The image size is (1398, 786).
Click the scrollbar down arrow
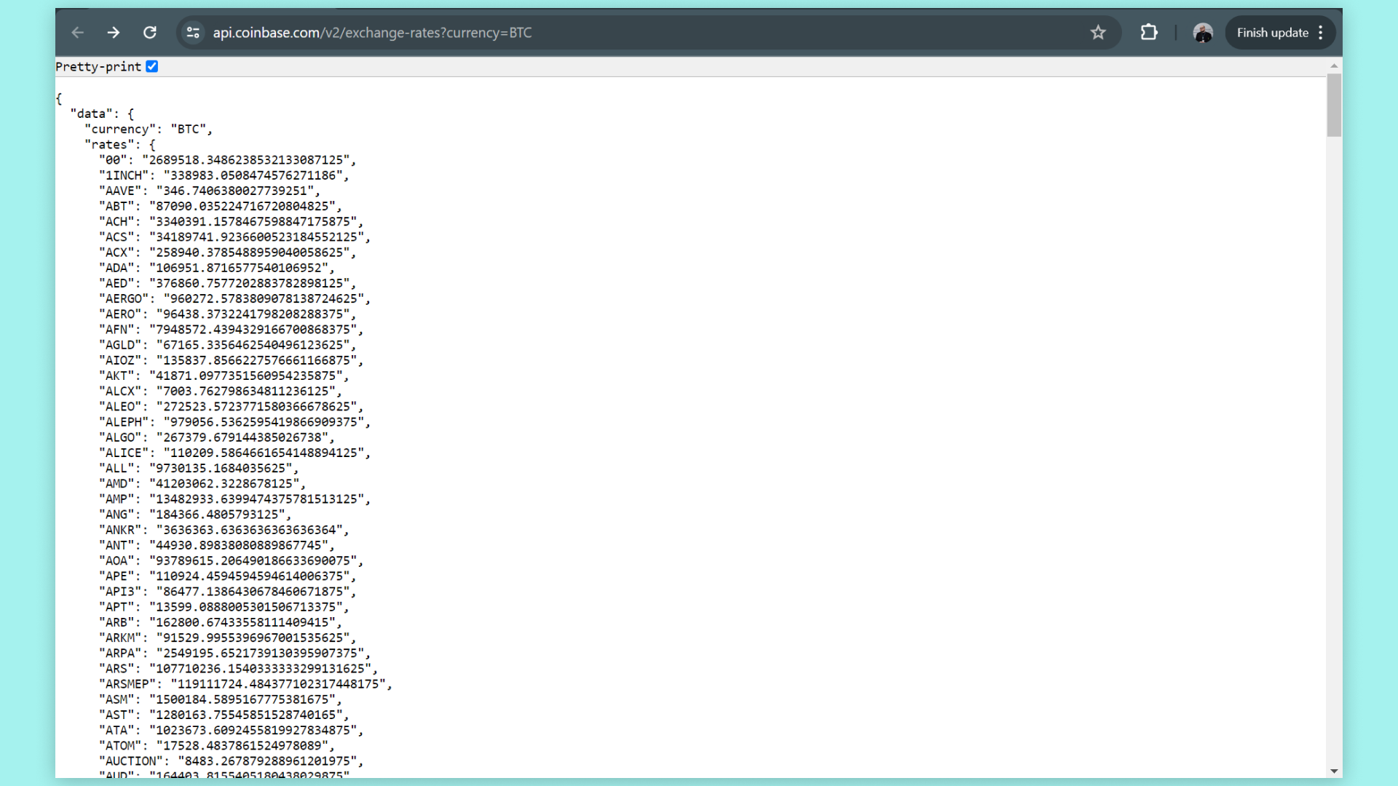(1334, 771)
